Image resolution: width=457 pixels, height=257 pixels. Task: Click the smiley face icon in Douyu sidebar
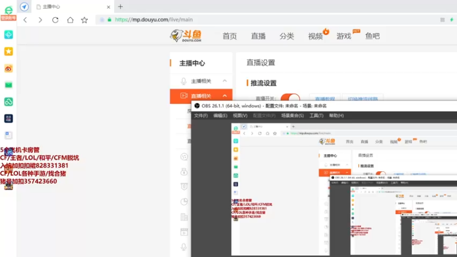coord(184,156)
